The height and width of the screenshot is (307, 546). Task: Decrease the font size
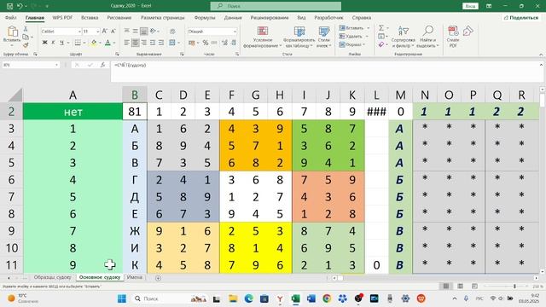click(113, 32)
